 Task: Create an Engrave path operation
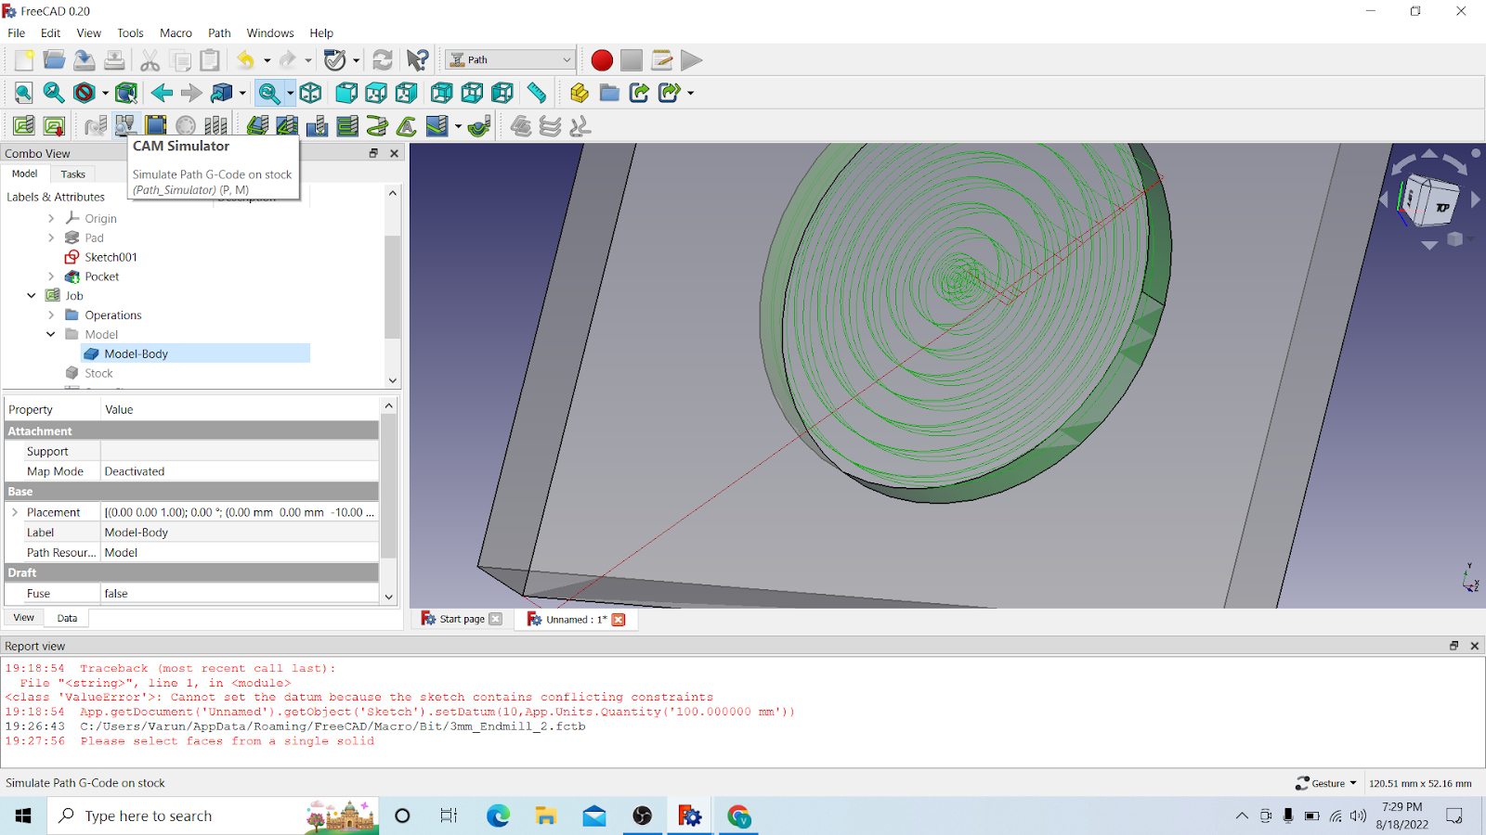click(x=407, y=125)
